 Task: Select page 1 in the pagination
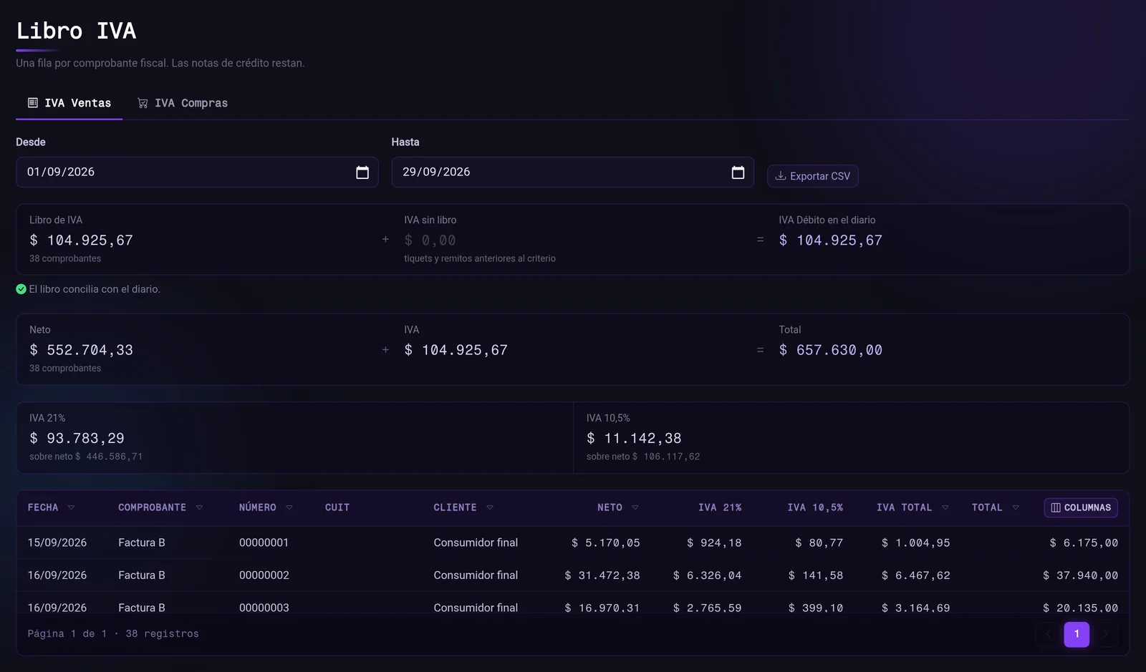click(1077, 634)
